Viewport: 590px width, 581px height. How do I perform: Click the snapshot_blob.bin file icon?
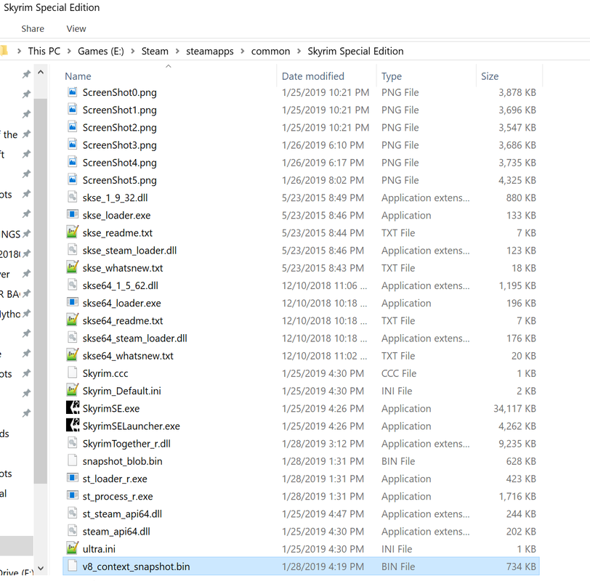click(72, 460)
